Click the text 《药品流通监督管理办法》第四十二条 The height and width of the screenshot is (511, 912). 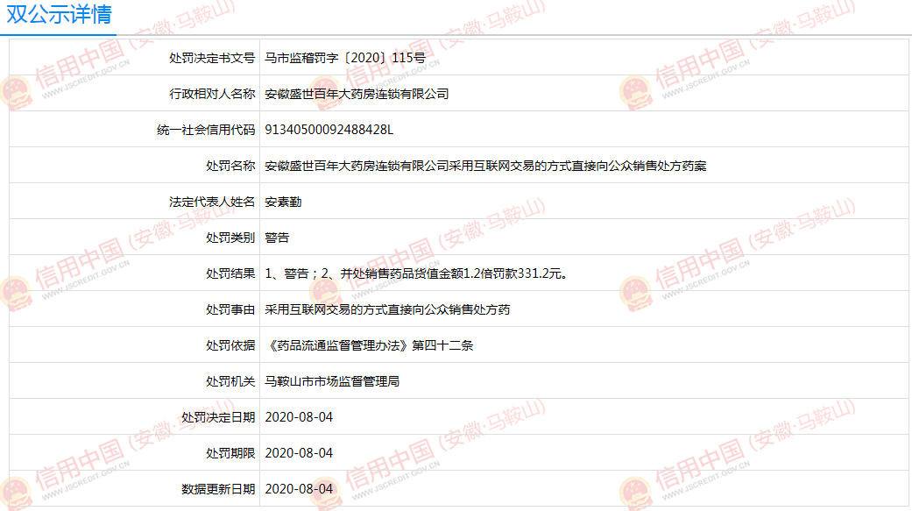[370, 345]
